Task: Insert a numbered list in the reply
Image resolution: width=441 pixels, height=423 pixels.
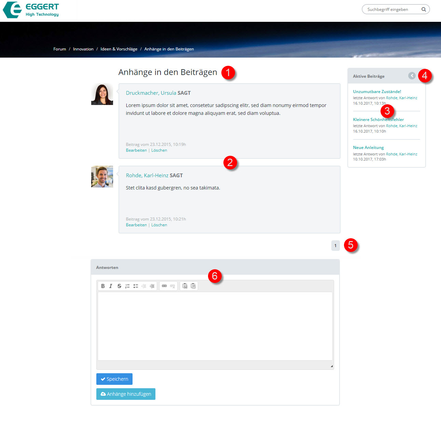Action: [127, 286]
